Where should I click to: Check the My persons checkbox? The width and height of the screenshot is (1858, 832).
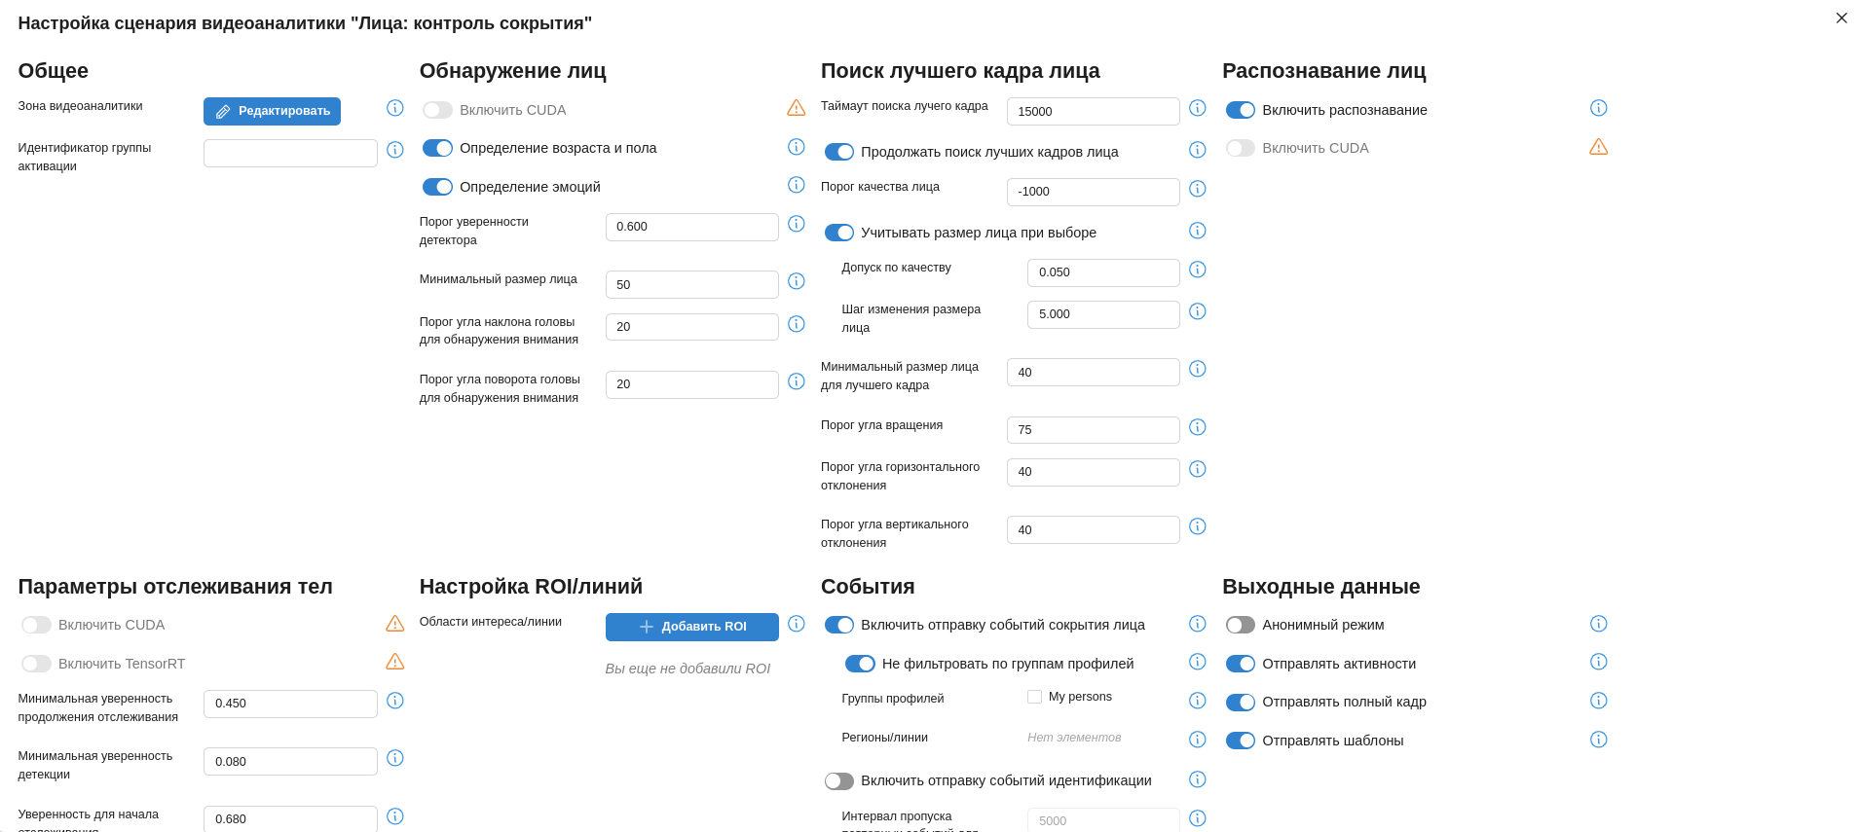[x=1034, y=697]
